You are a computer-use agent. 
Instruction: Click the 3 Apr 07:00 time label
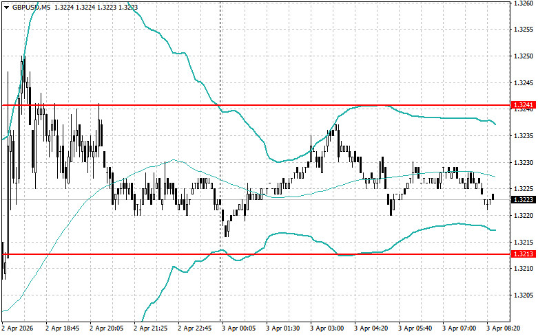point(459,328)
